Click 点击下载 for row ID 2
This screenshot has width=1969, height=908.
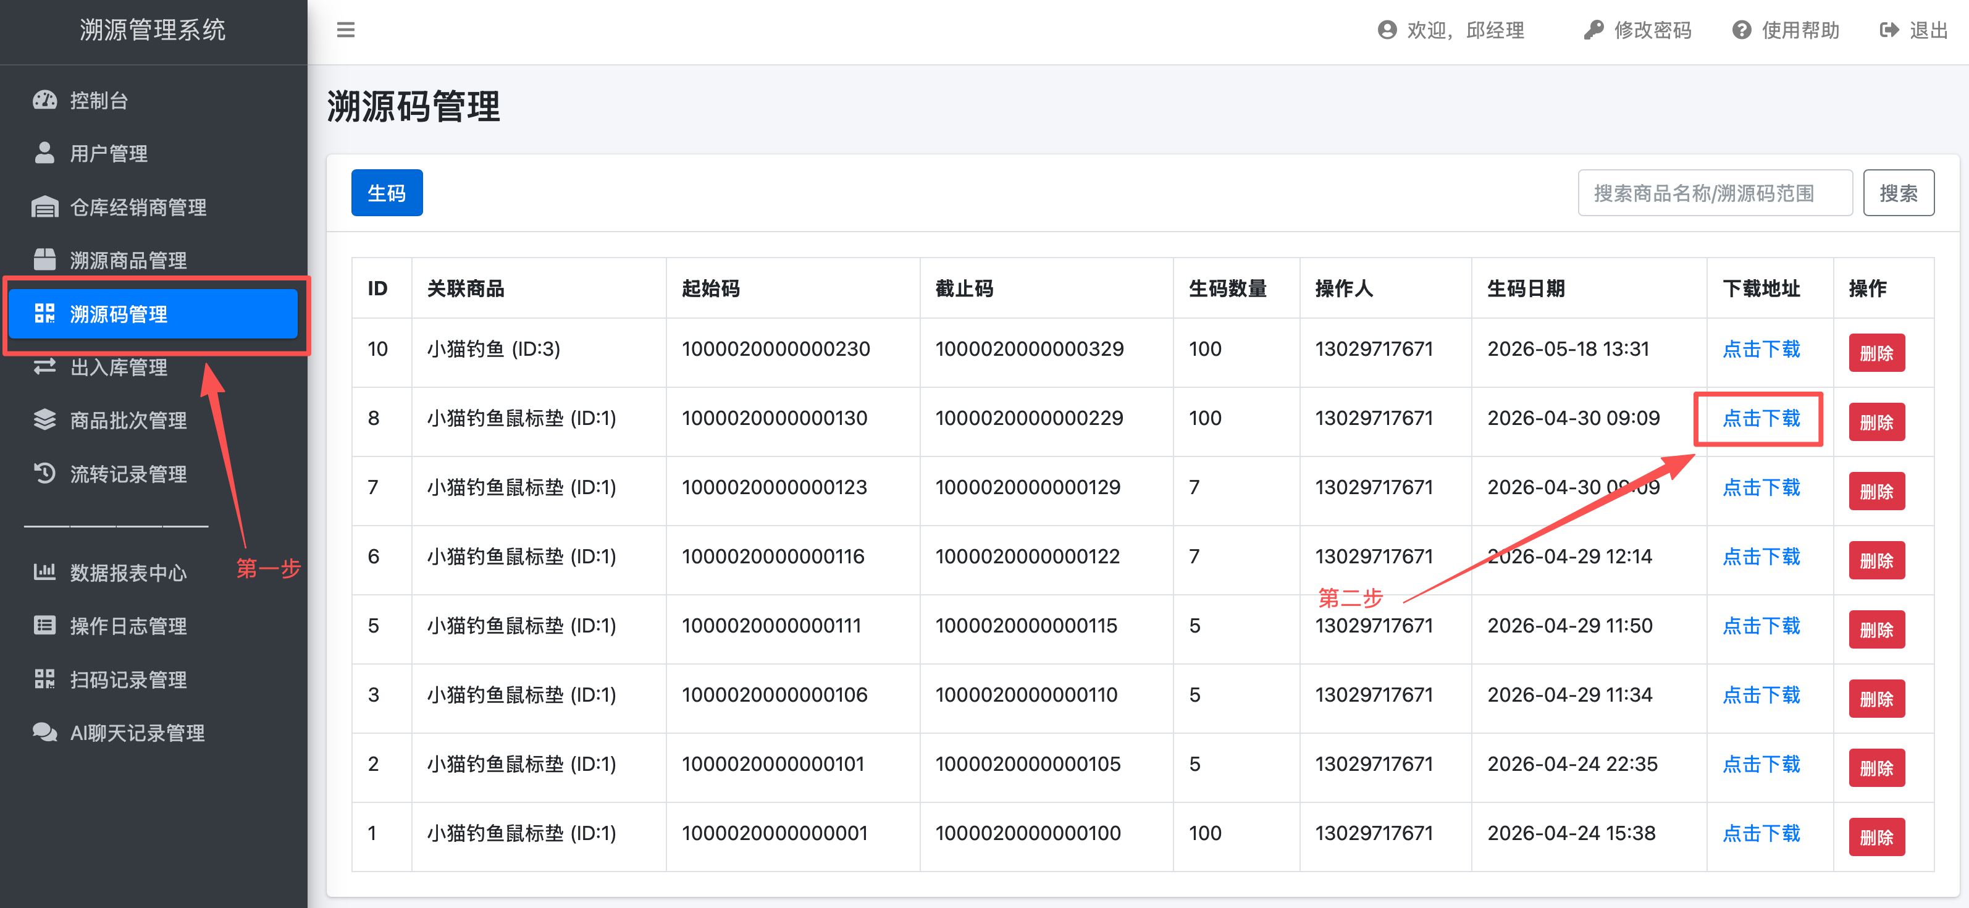1761,764
